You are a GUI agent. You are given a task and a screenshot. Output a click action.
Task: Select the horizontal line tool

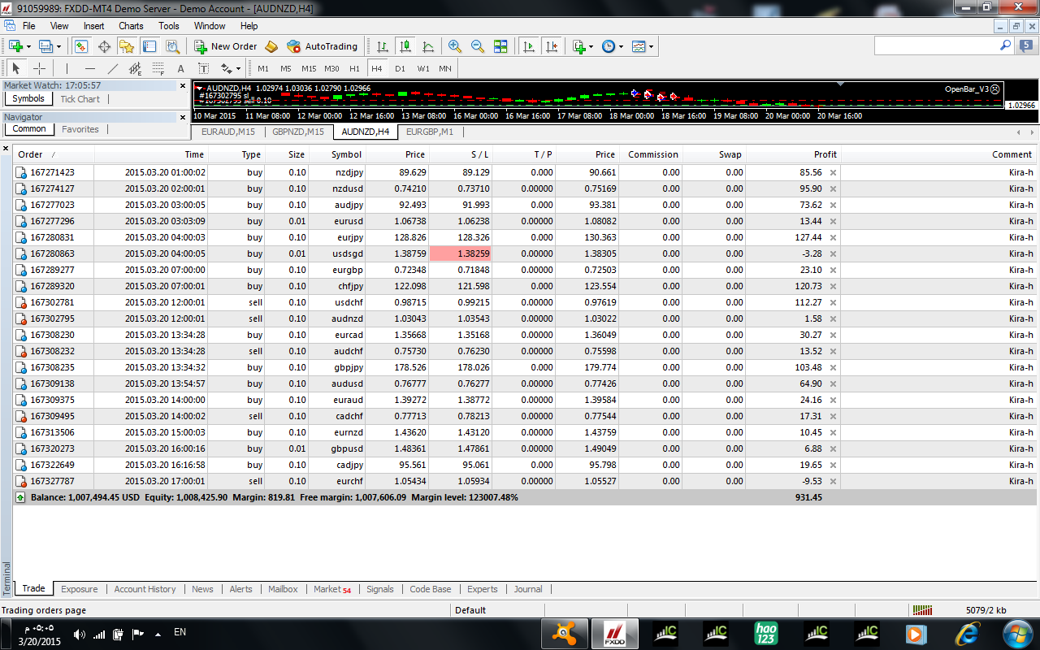(x=90, y=68)
